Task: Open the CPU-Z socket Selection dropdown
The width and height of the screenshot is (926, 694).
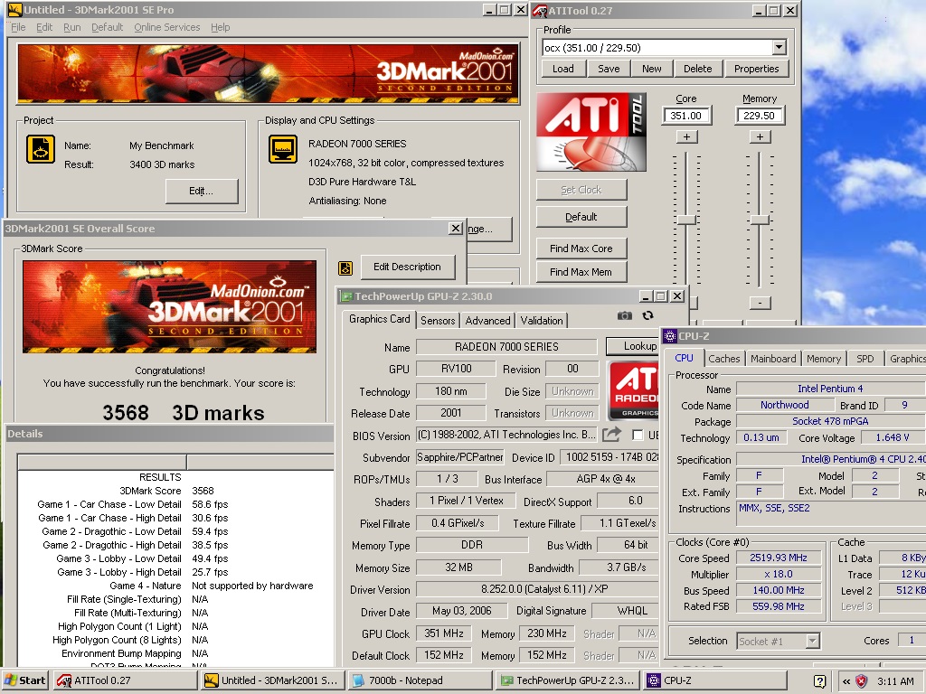Action: (x=813, y=641)
